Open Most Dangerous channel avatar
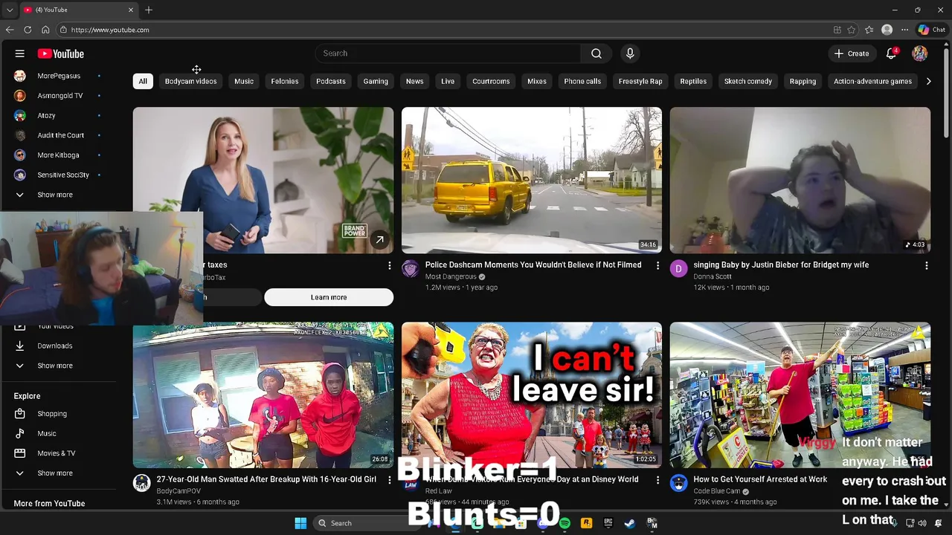952x535 pixels. 411,268
